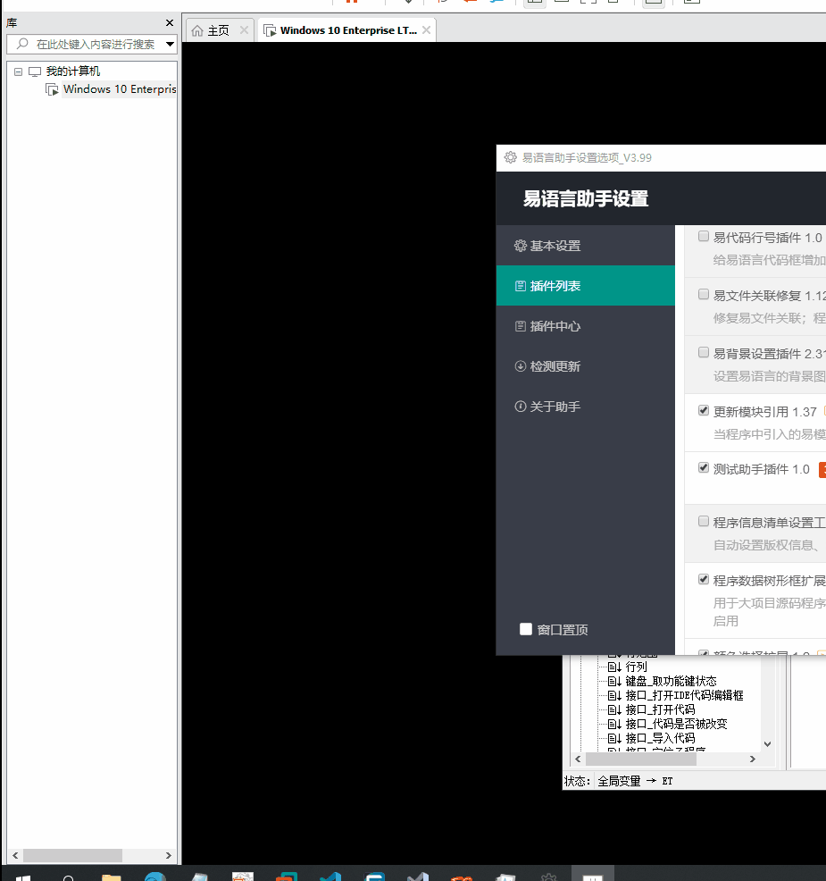Click the home icon on 主页 tab
Screen dimensions: 826x881
click(197, 30)
